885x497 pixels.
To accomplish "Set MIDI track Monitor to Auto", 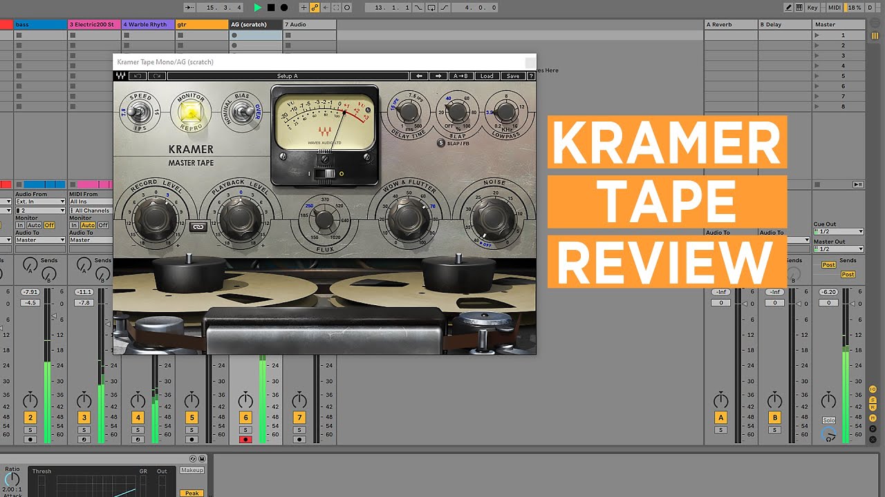I will 88,225.
